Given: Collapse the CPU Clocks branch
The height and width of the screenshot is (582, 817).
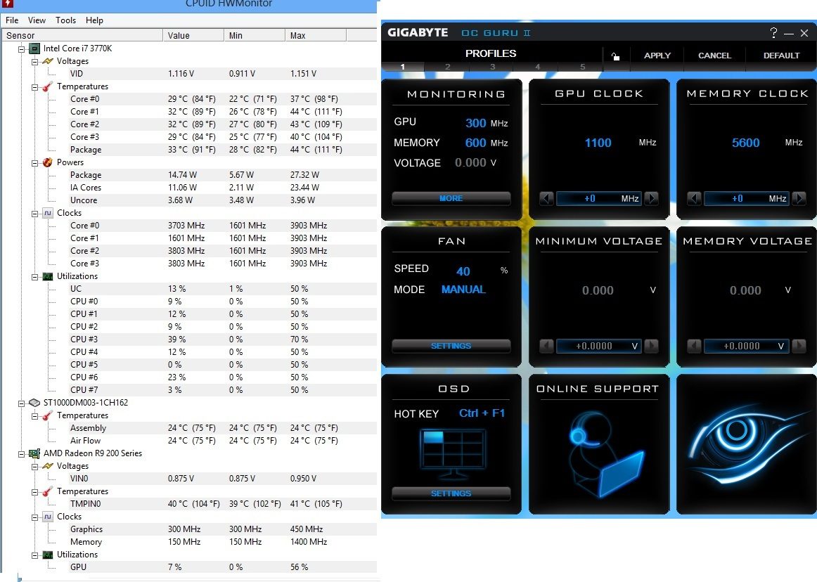Looking at the screenshot, I should pos(35,214).
